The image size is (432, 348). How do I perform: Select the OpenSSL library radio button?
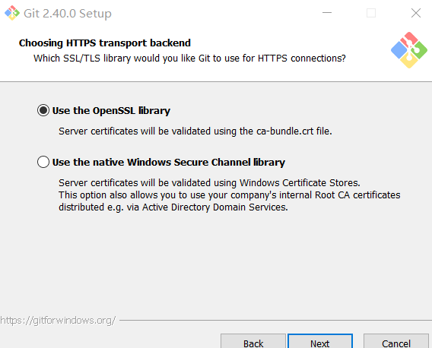pos(43,110)
